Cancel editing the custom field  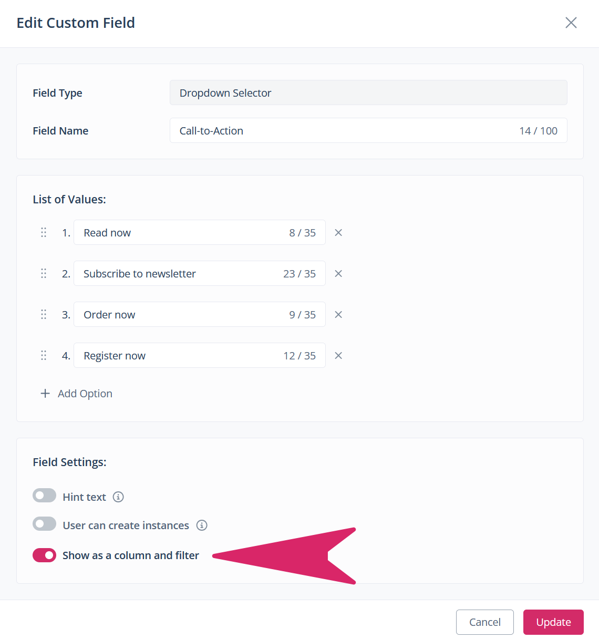click(484, 622)
